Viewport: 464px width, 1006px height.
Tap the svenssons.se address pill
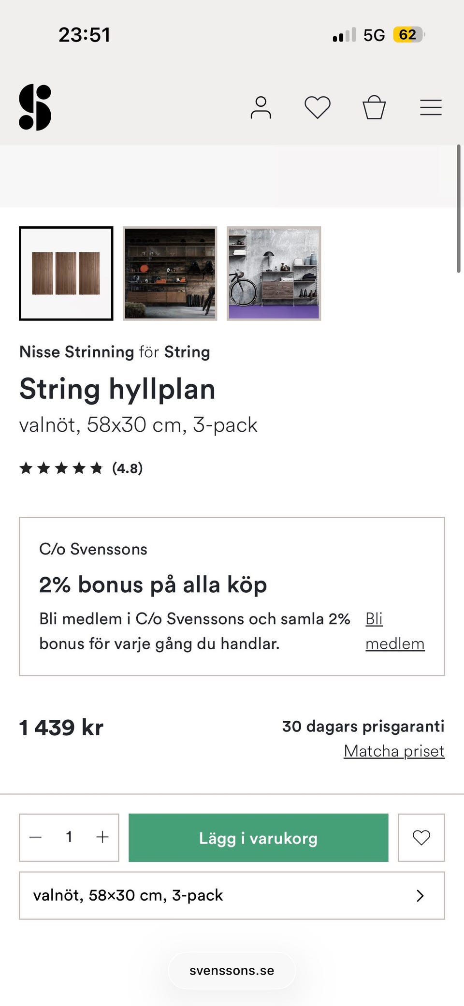232,971
